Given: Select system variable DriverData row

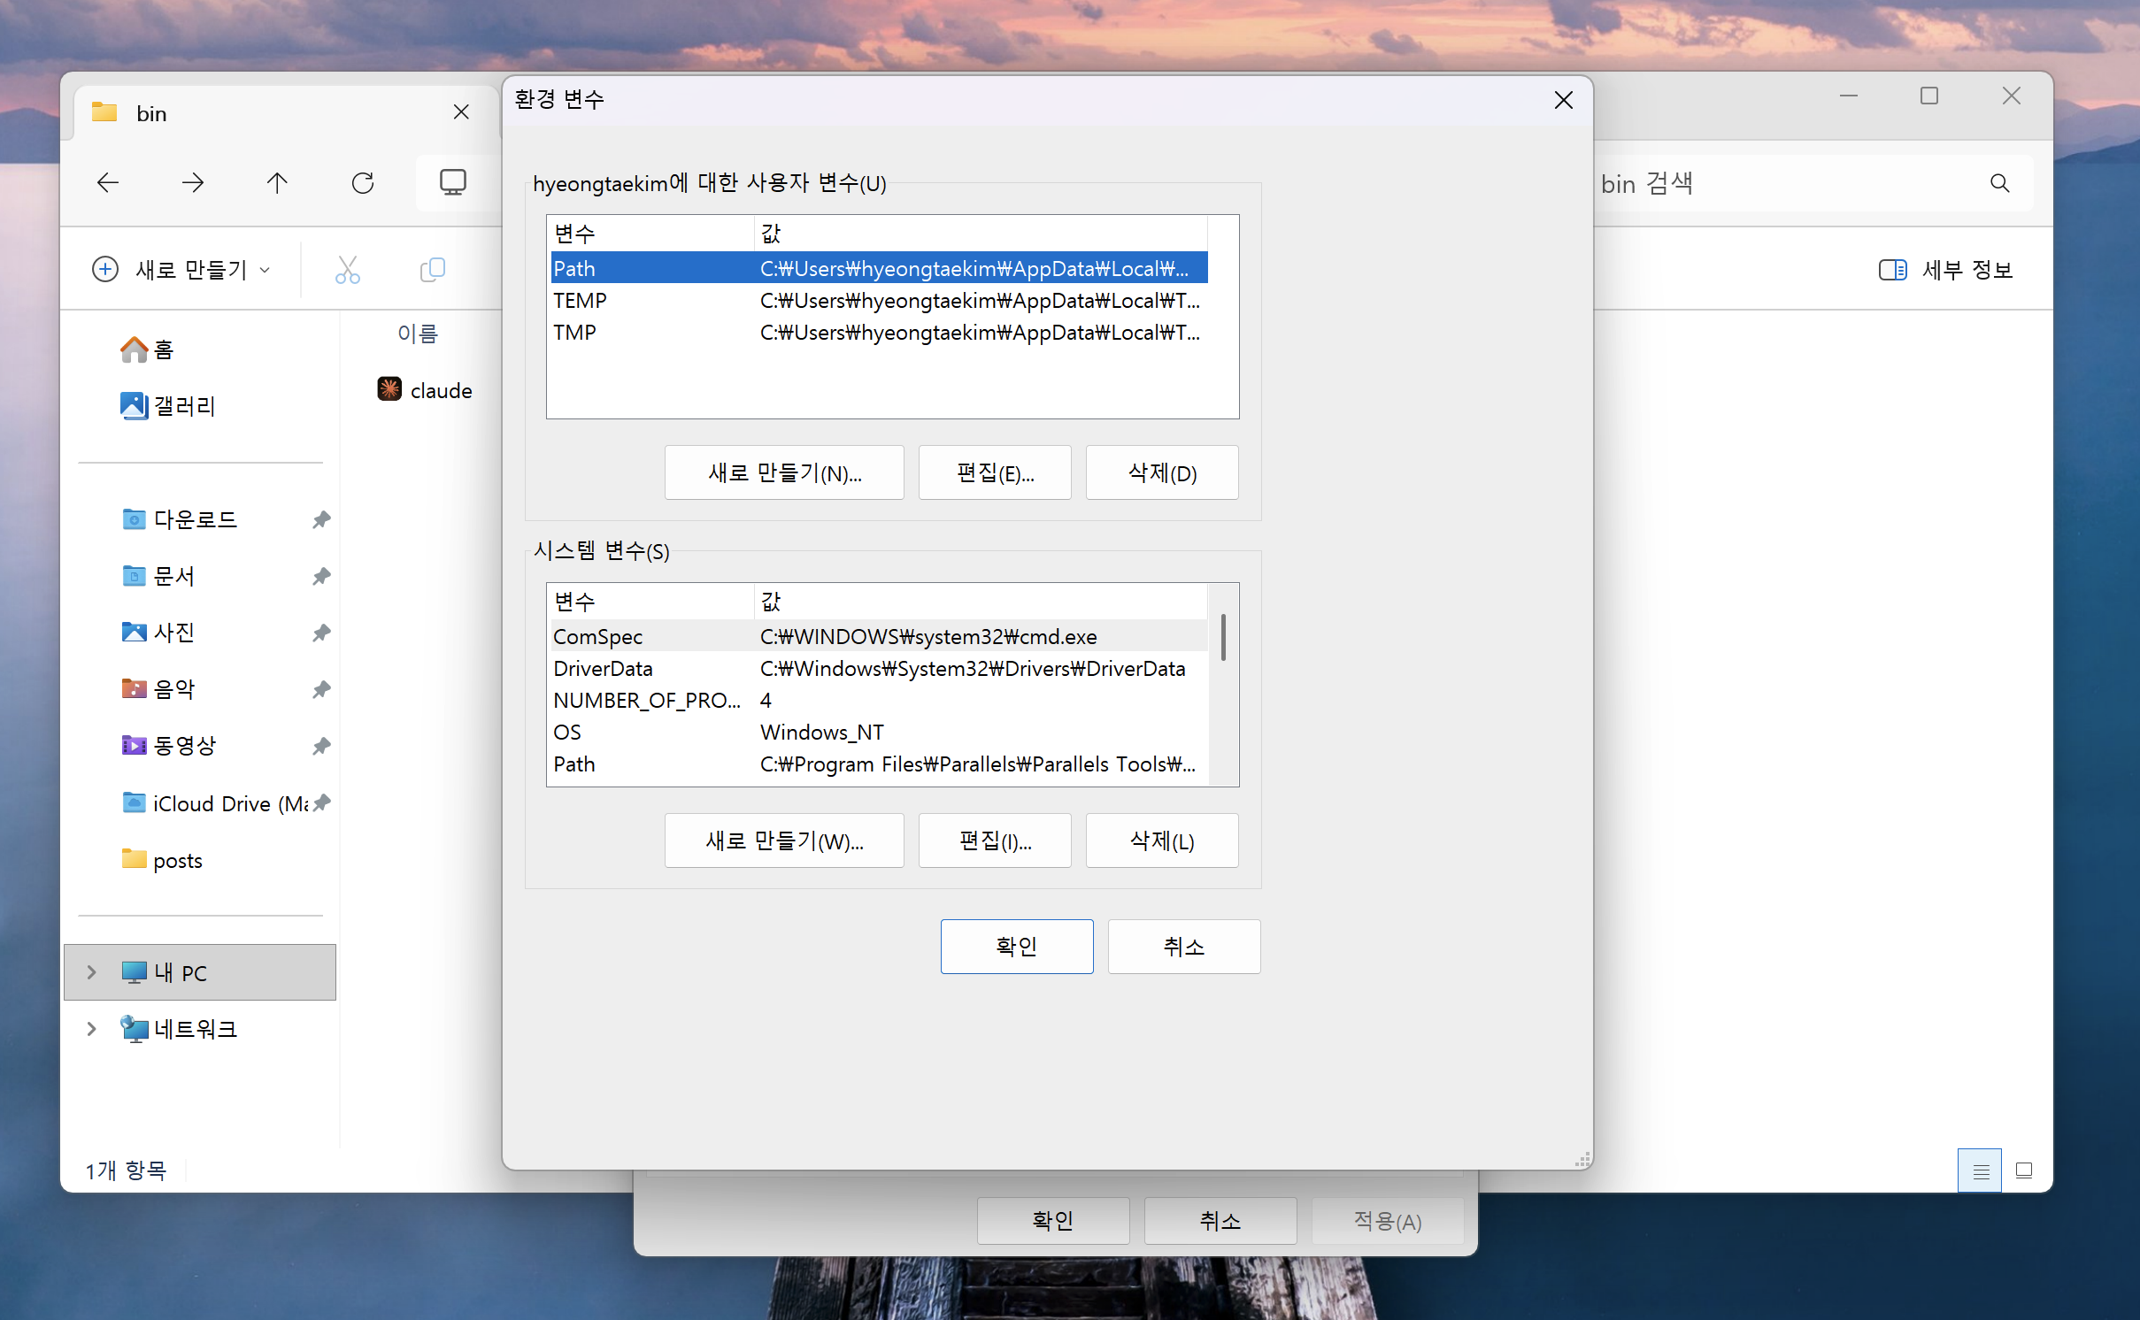Looking at the screenshot, I should 879,668.
